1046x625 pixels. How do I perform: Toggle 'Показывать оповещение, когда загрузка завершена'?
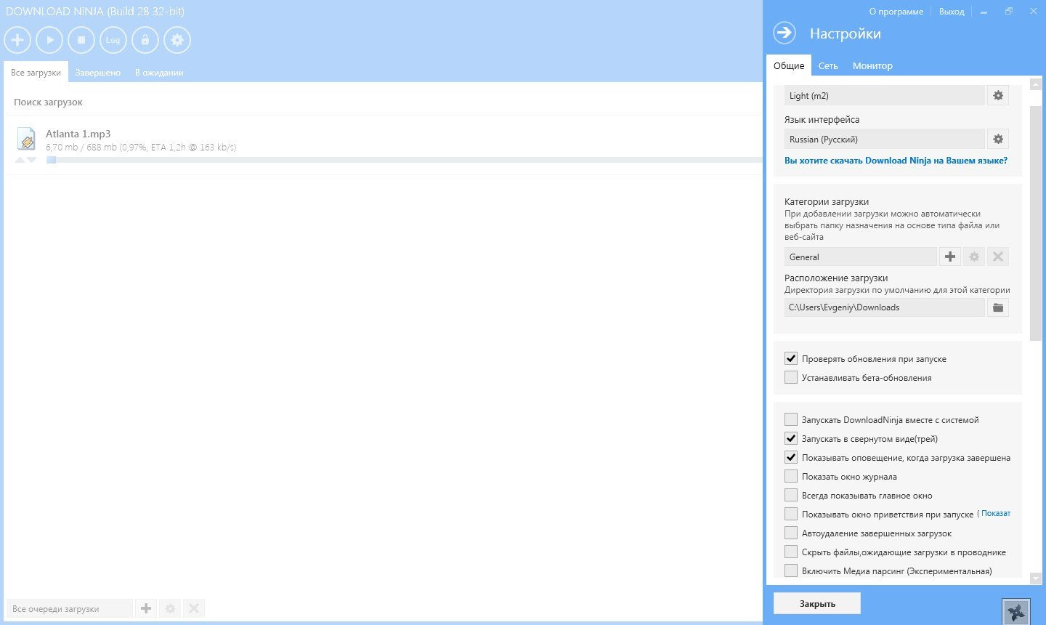[x=791, y=457]
